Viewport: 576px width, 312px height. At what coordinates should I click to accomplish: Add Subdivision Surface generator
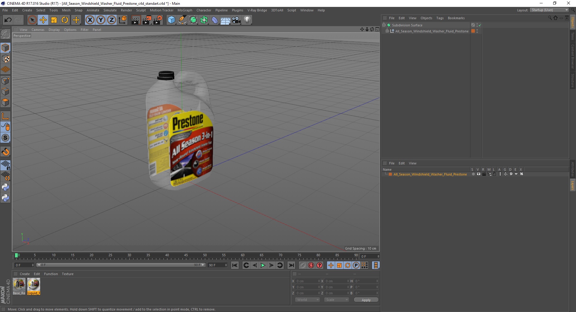[193, 20]
